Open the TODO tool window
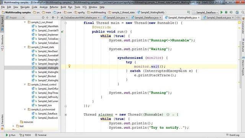This screenshot has height=138, width=245. coord(25,135)
